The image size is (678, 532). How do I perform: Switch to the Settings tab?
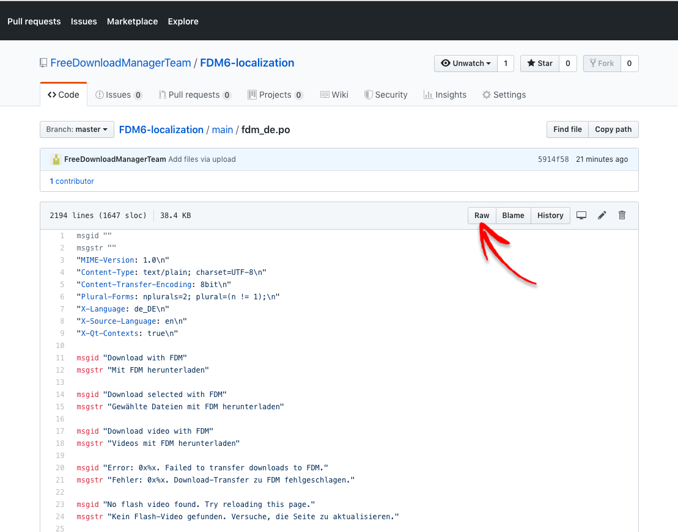504,95
